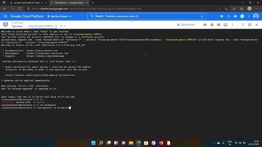Open the notifications icon in header
Screen dimensions: 262x147
242,16
